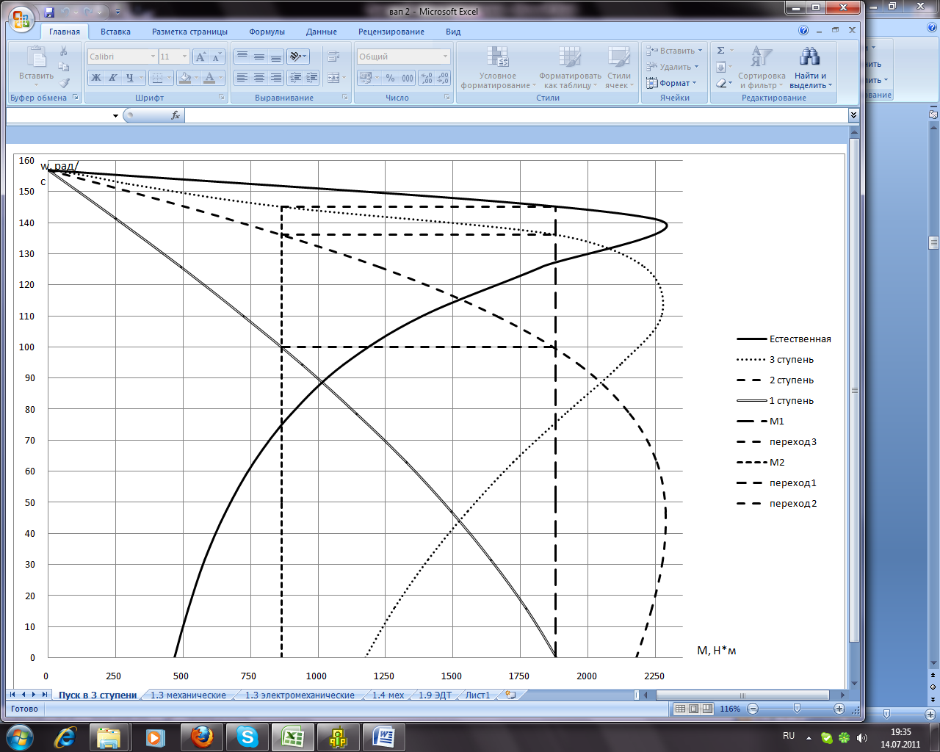
Task: Click the horizontal scrollbar thumb
Action: [x=742, y=695]
